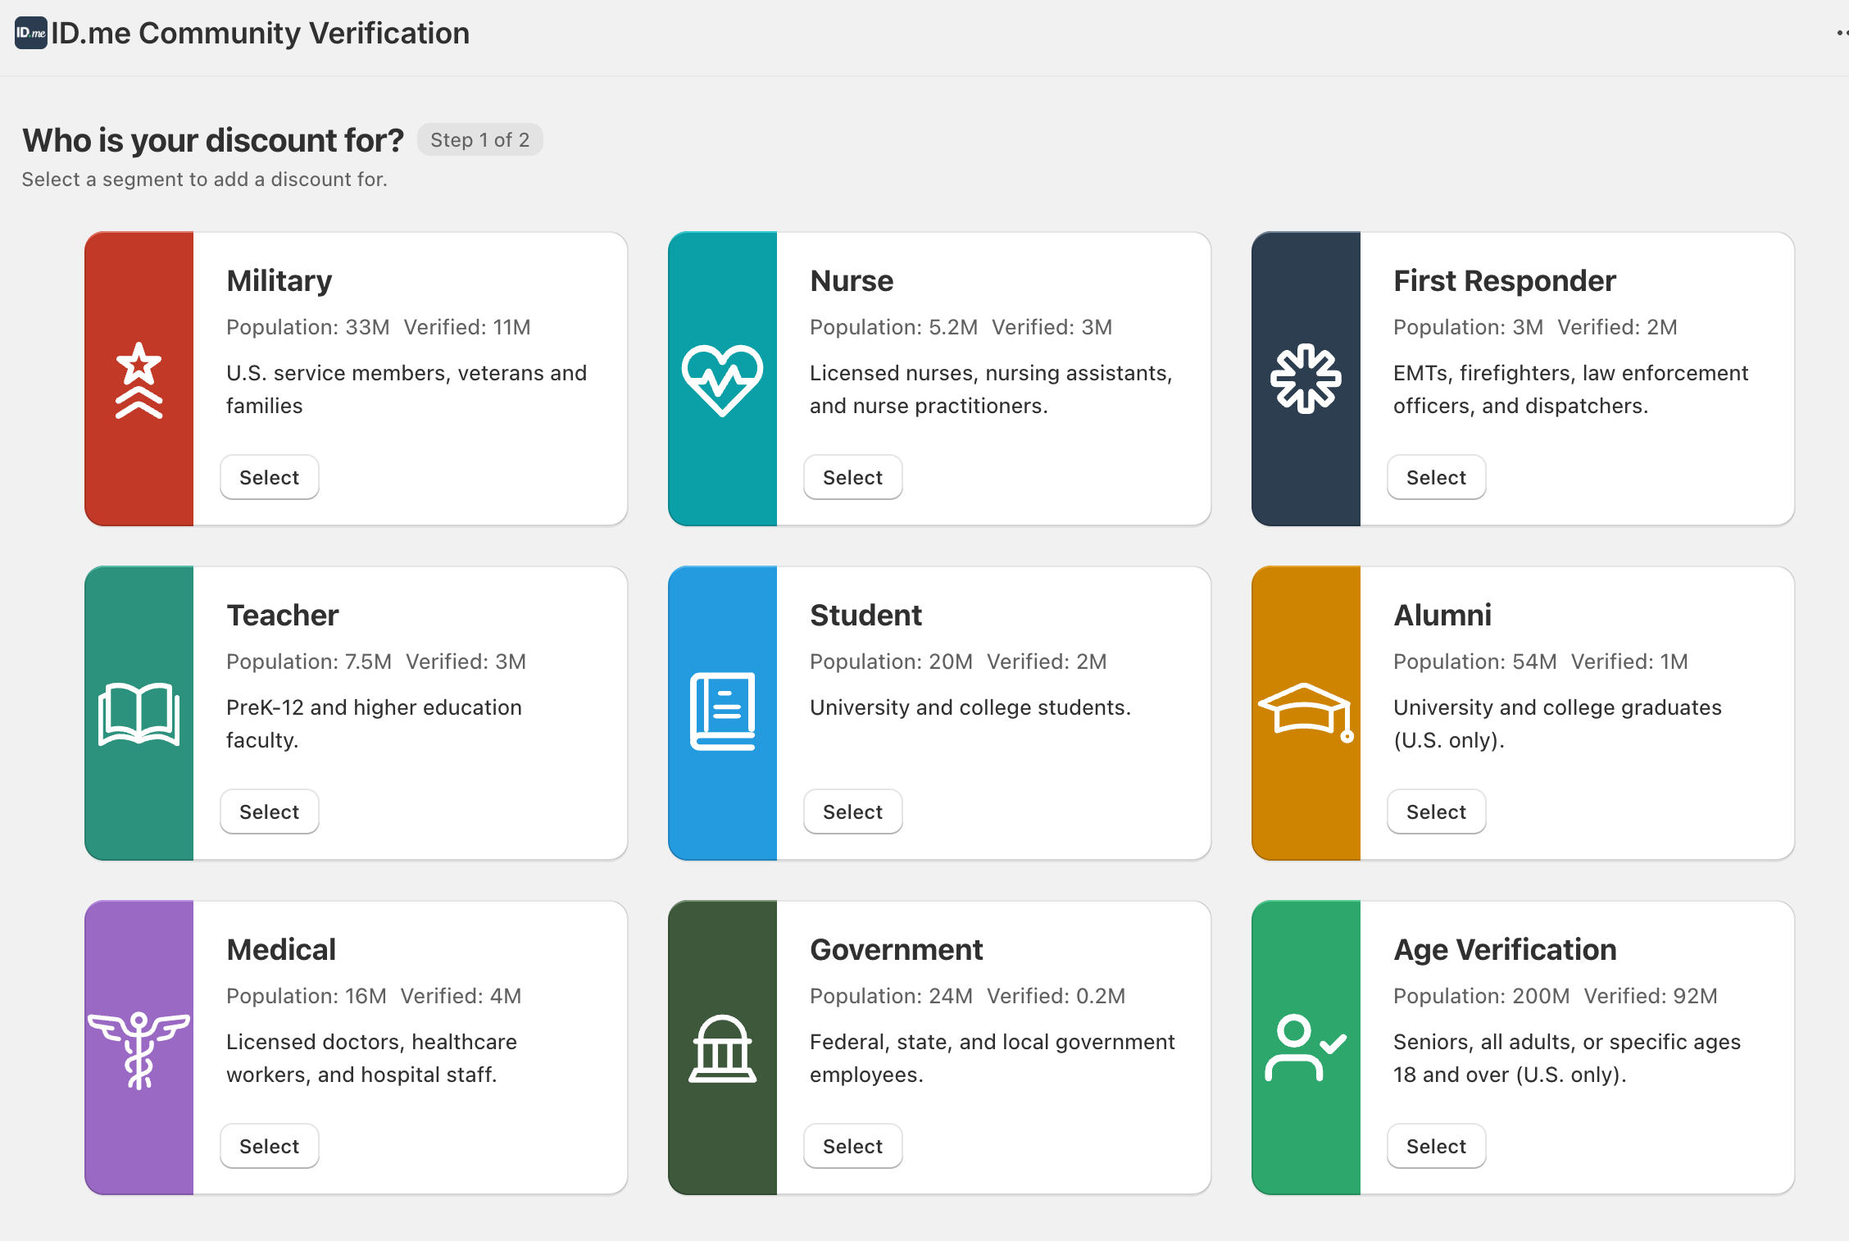Image resolution: width=1849 pixels, height=1241 pixels.
Task: Click the Government building icon
Action: pos(723,1047)
